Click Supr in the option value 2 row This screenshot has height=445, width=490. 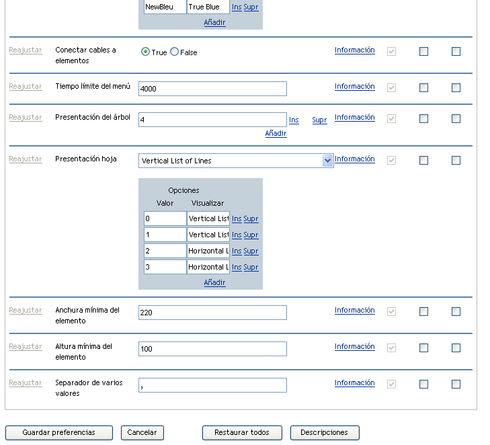[251, 251]
